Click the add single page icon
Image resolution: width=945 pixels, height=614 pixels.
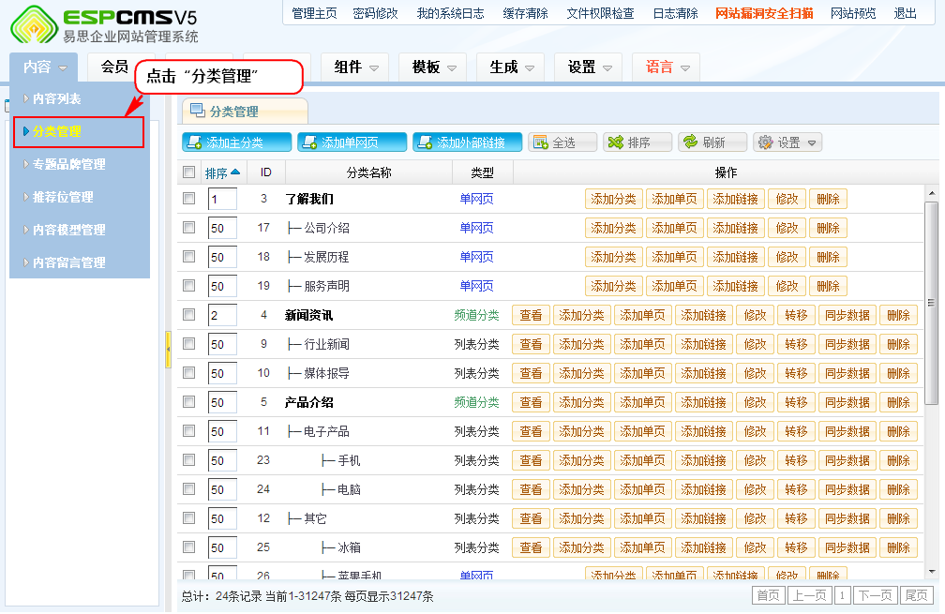pos(309,142)
